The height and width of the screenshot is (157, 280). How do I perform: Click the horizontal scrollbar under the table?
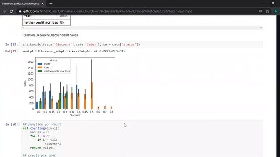coord(142,28)
